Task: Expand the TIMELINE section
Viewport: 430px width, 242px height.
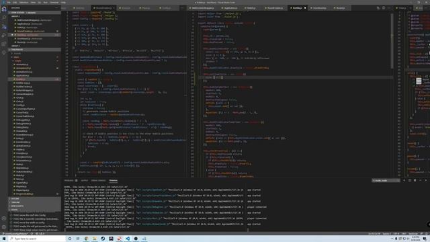Action: [34, 202]
